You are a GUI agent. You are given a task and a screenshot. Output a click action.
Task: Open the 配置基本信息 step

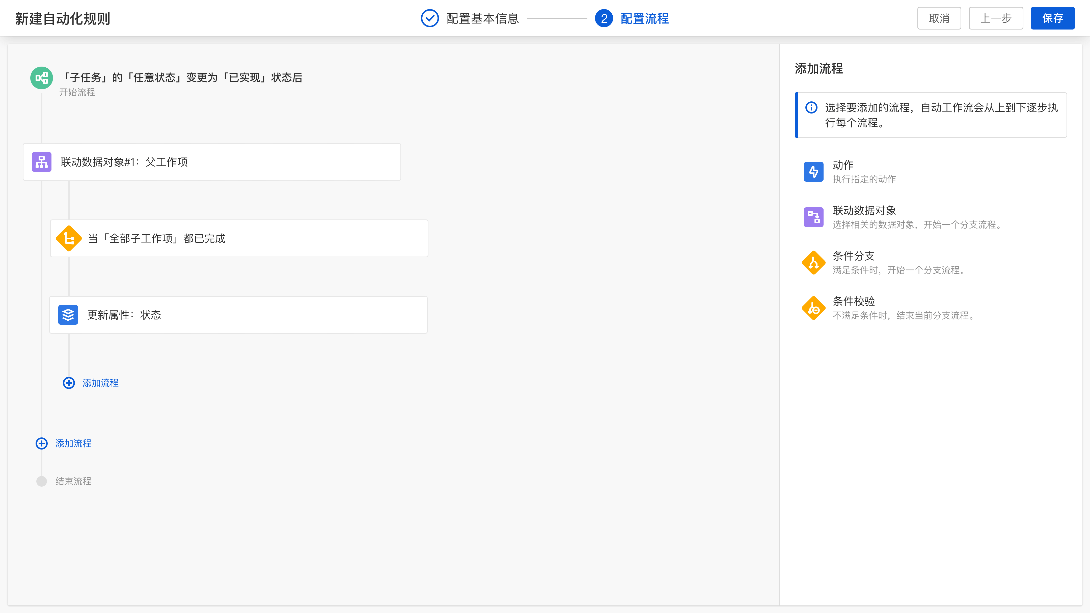coord(482,19)
